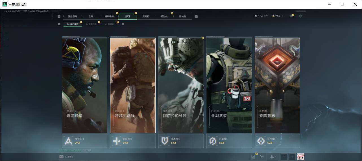Click the 战斗部门 LV.2 level label
Viewport: 362px width, 161px height.
(x=77, y=143)
